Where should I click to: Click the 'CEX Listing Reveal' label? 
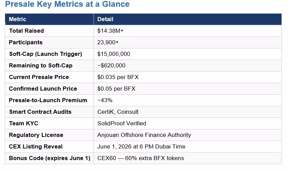(x=36, y=146)
